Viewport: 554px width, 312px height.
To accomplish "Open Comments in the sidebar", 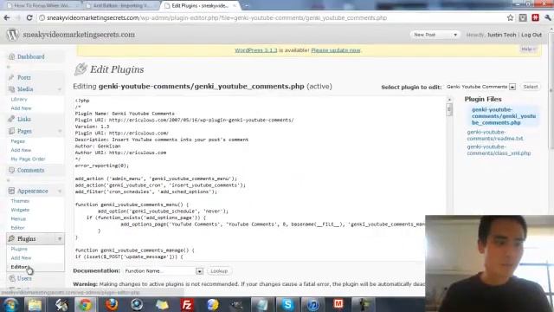I will tap(31, 170).
